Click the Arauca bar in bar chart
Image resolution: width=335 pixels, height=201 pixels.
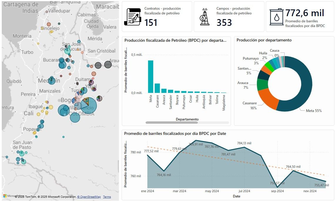[164, 91]
